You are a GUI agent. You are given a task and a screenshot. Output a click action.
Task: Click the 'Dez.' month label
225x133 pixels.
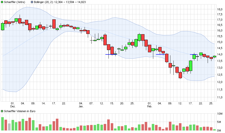13,107
